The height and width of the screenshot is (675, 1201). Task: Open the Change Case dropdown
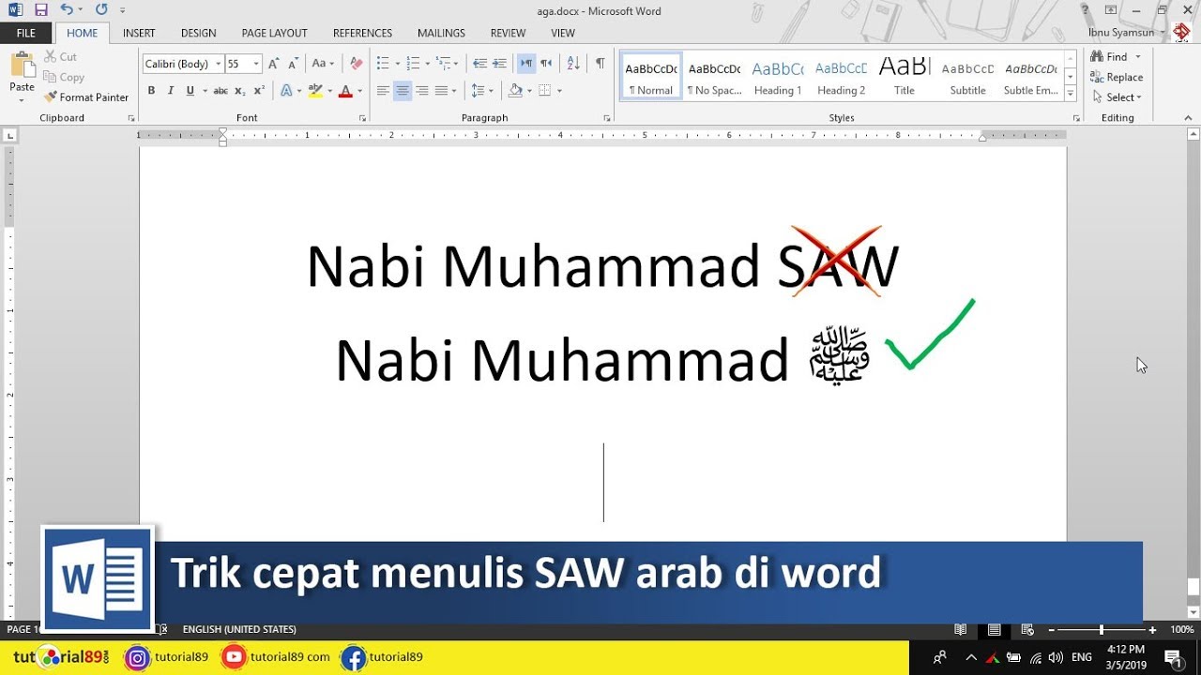(x=323, y=64)
